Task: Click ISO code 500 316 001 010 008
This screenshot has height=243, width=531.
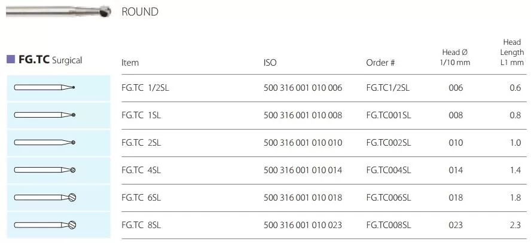Action: [303, 115]
